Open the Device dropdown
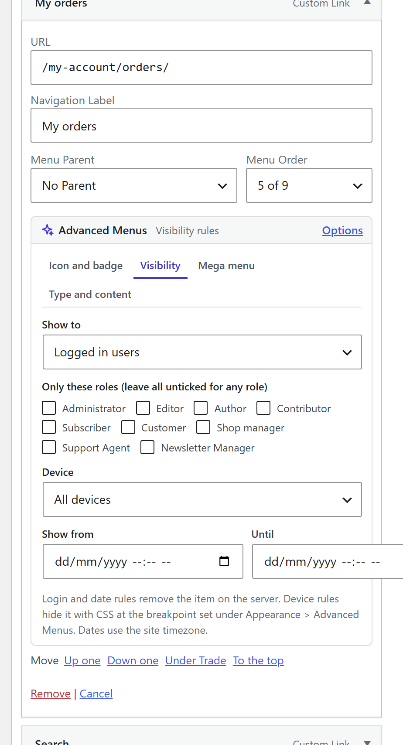This screenshot has height=745, width=403. (x=202, y=499)
